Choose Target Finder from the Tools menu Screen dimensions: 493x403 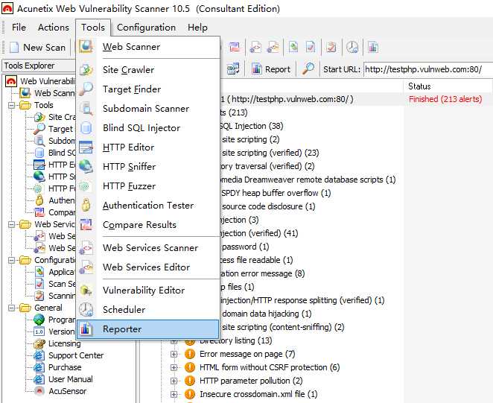tap(147, 89)
